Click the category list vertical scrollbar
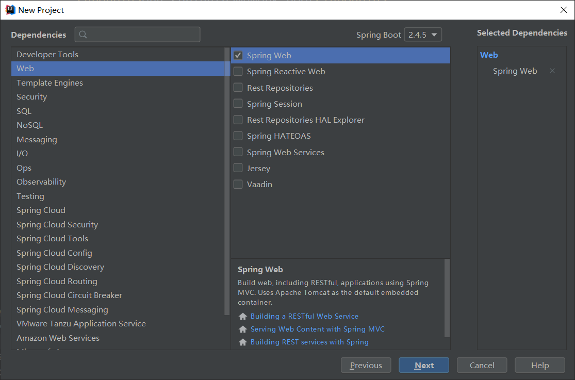Screen dimensions: 575x380 coord(227,181)
